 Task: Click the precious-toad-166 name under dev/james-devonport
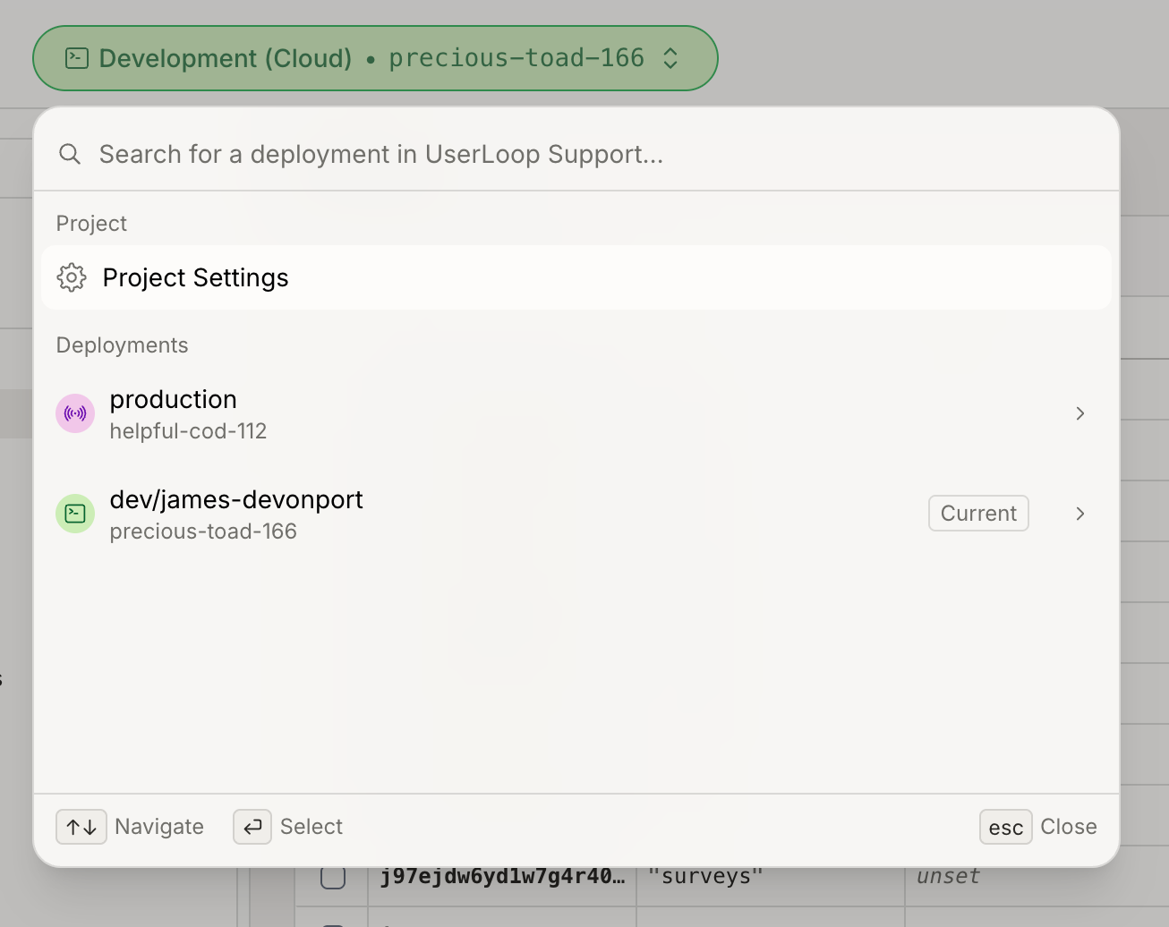[203, 532]
